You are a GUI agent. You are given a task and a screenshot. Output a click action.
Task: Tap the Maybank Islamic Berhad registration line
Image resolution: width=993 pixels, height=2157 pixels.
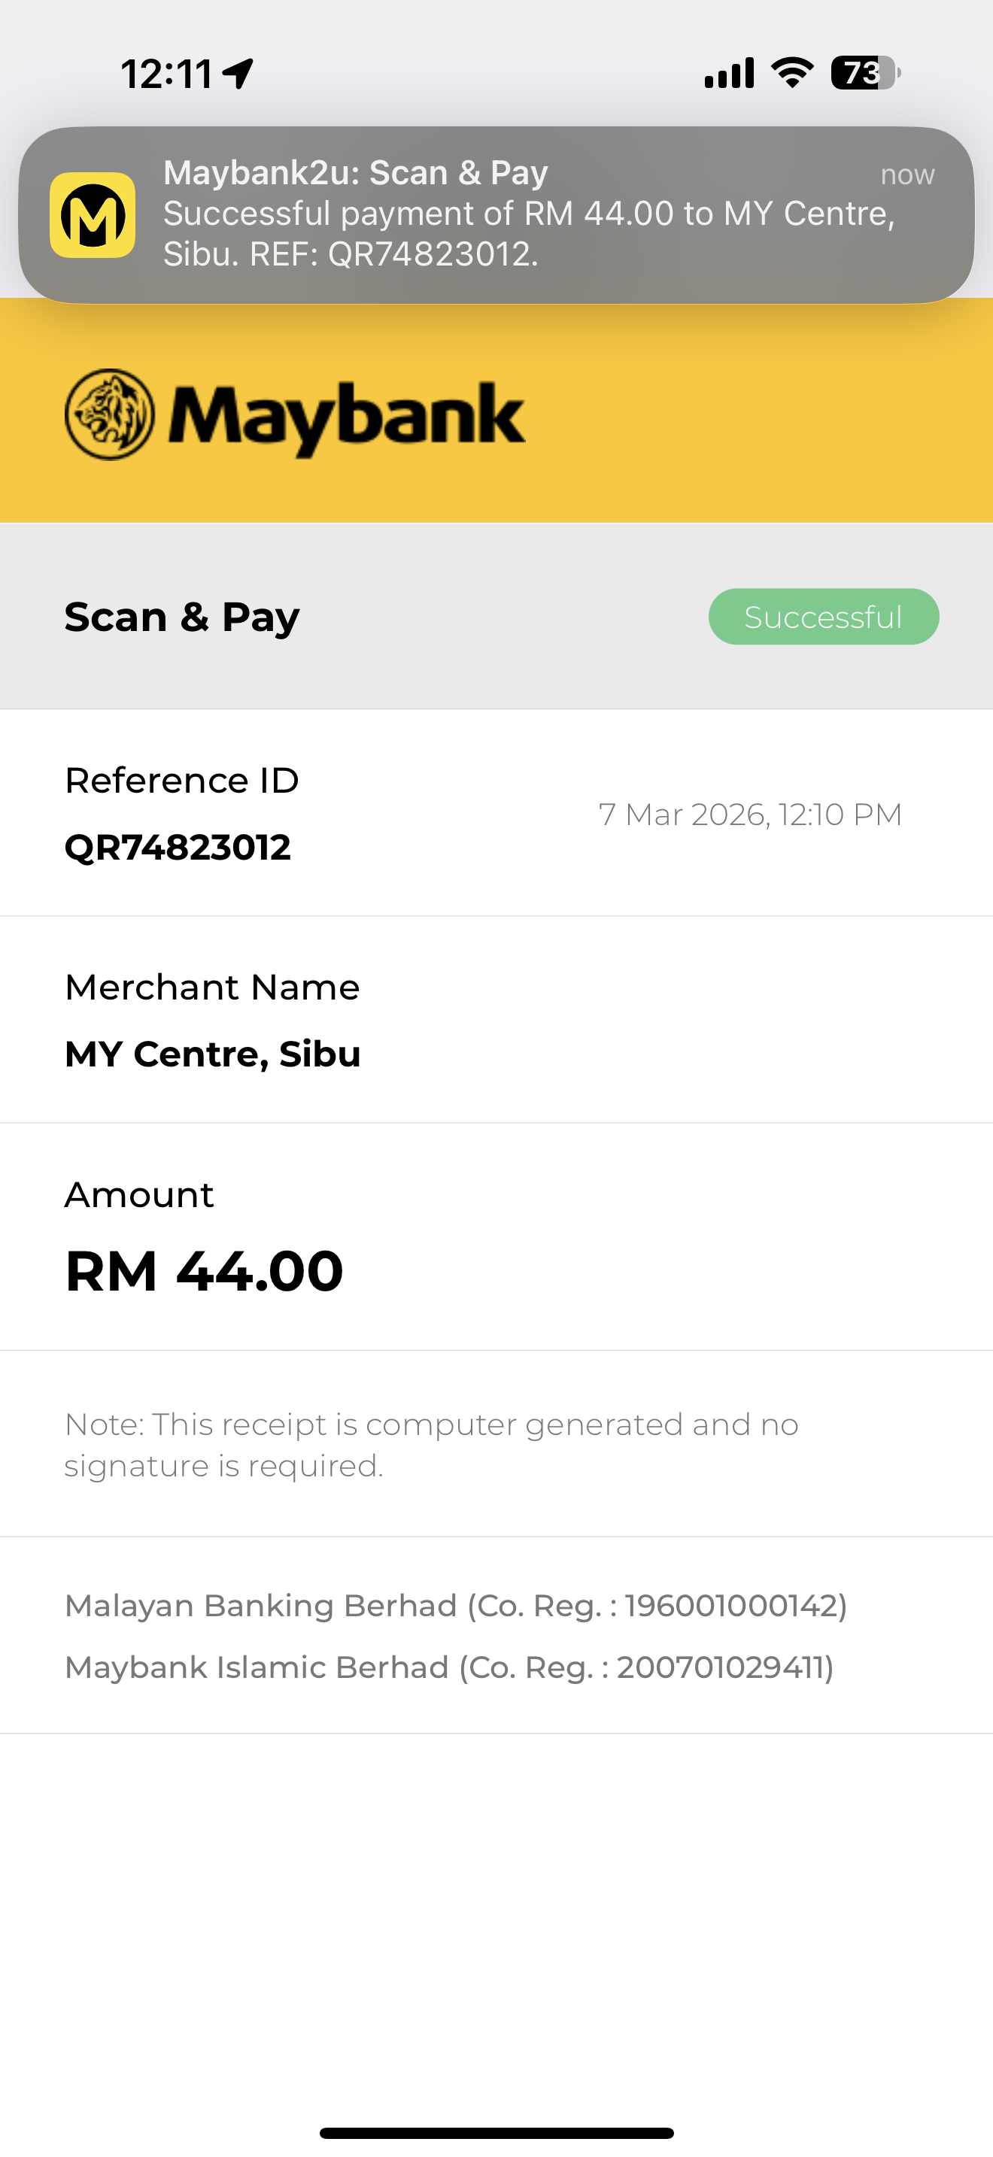point(449,1667)
